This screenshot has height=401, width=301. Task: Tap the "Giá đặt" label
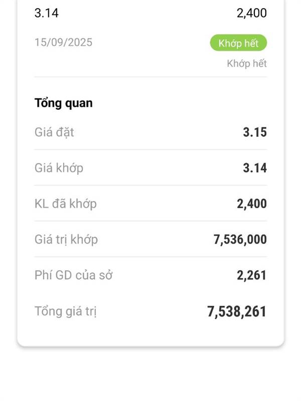click(x=54, y=132)
